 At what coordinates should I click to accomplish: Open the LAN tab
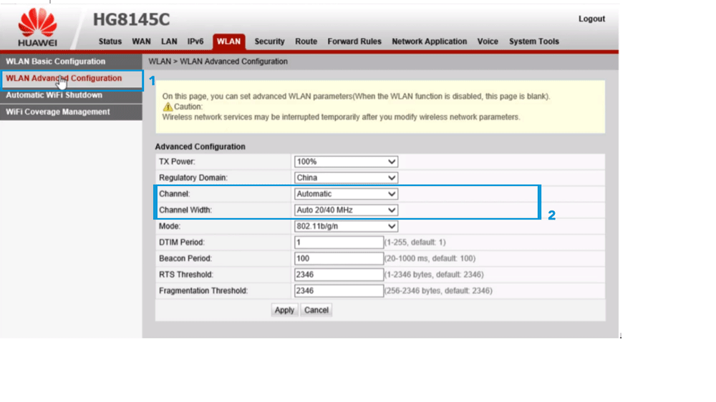169,41
